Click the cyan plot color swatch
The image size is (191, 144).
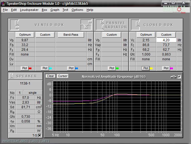50,68
